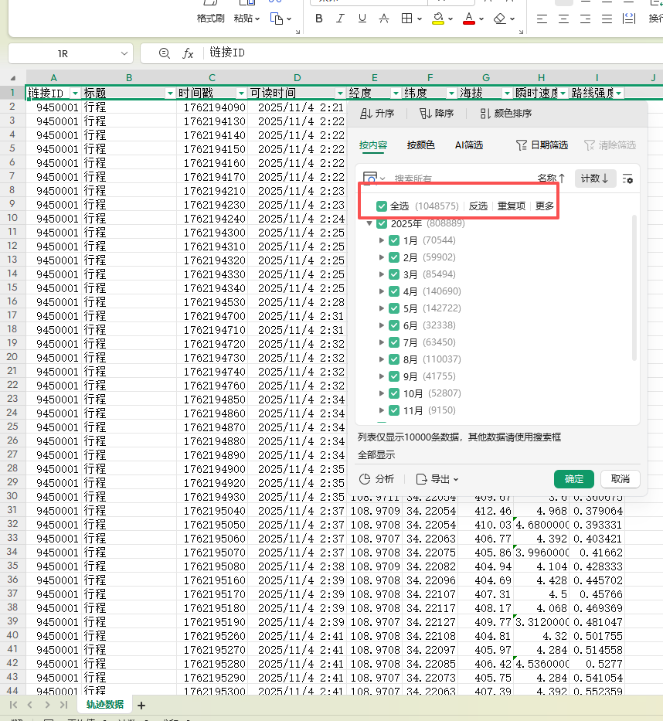The height and width of the screenshot is (721, 663).
Task: Sort descending with the 降序 icon
Action: (425, 114)
